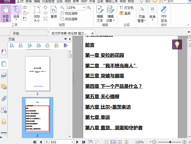
Task: Rotate pages clockwise in Pages panel
Action: (x=39, y=46)
